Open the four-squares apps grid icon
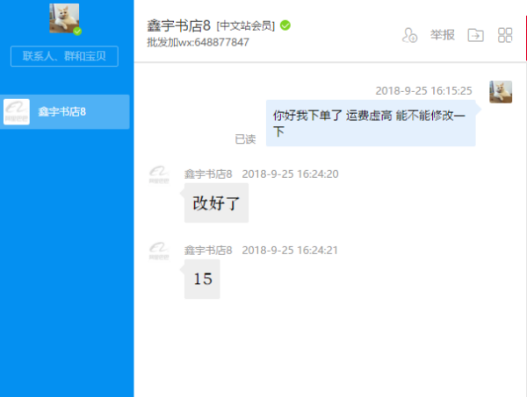 [x=505, y=35]
